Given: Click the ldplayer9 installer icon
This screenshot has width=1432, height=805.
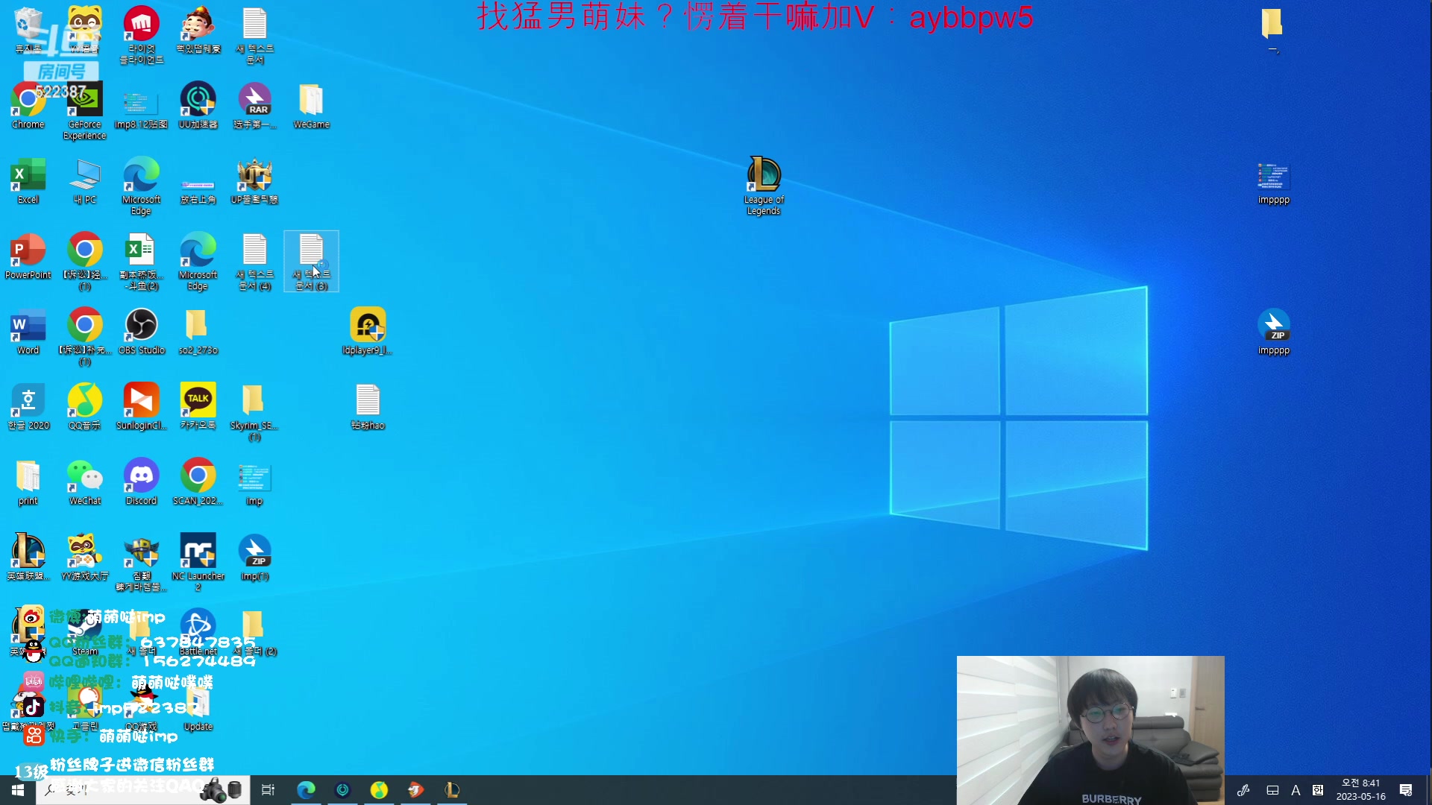Looking at the screenshot, I should click(368, 326).
